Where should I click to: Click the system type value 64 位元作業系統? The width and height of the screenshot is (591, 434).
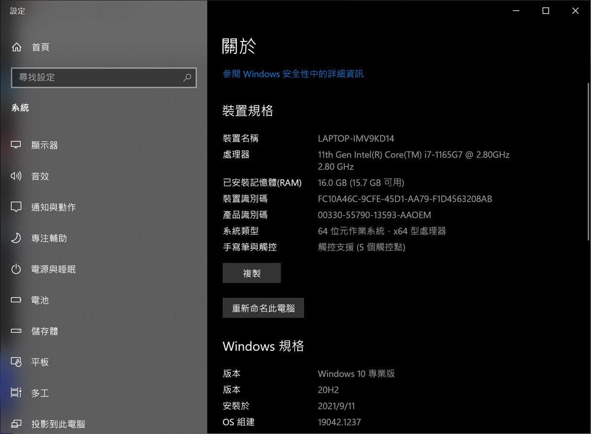(382, 231)
